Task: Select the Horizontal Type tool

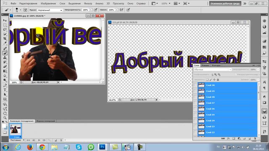Action: pyautogui.click(x=5, y=90)
